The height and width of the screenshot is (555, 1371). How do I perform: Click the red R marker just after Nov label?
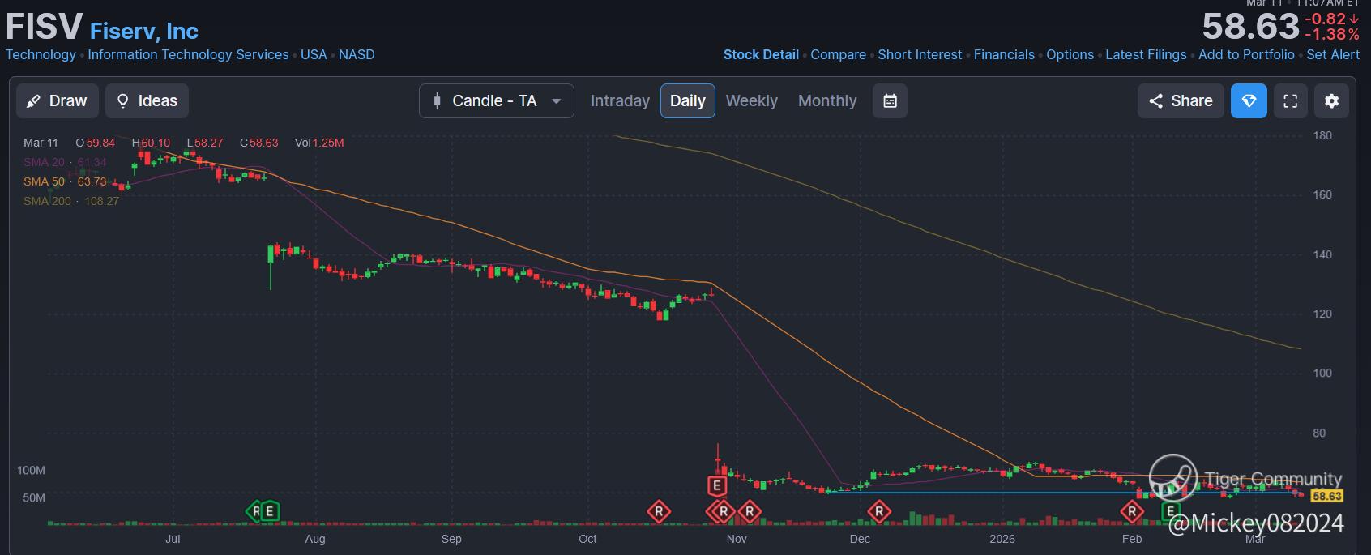click(x=750, y=511)
